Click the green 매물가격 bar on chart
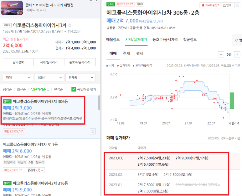The image size is (242, 196). click(232, 101)
